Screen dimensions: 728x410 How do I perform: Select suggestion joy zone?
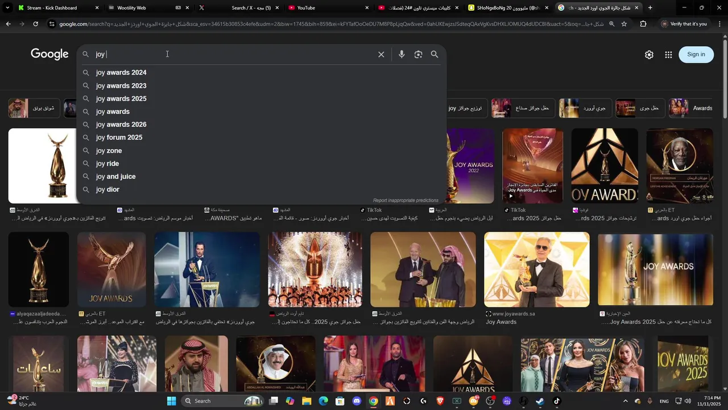click(x=261, y=151)
